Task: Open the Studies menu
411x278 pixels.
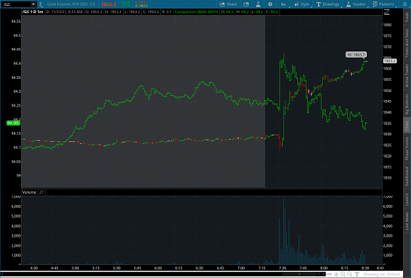Action: point(356,4)
